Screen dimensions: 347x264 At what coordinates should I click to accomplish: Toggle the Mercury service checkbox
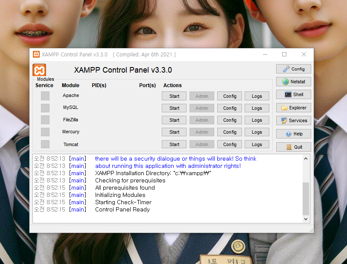(x=45, y=132)
